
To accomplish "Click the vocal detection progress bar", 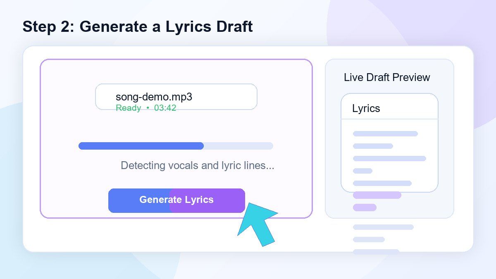I will pyautogui.click(x=176, y=146).
